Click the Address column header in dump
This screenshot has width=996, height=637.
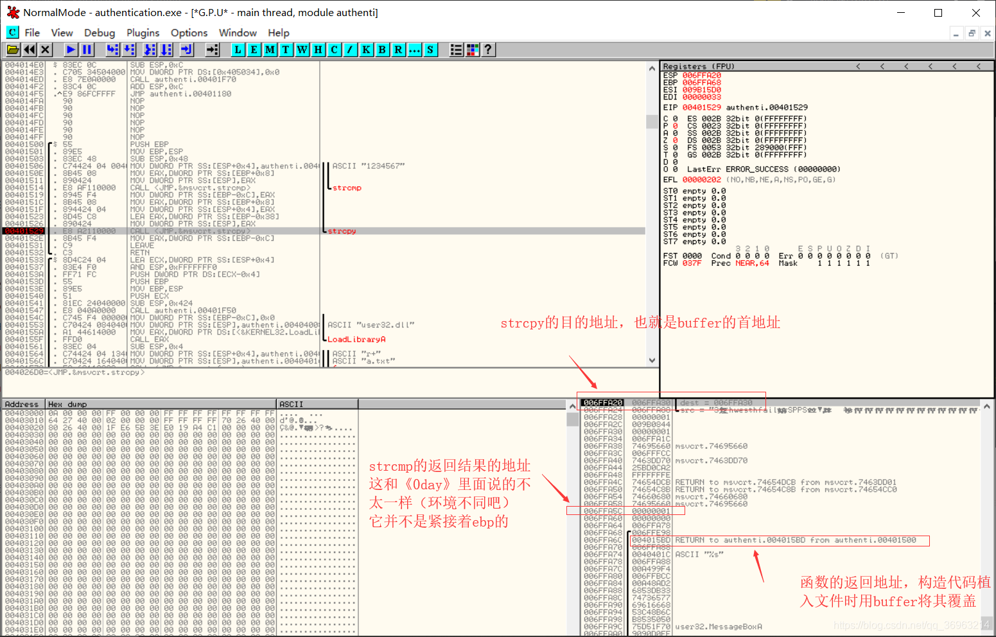24,405
